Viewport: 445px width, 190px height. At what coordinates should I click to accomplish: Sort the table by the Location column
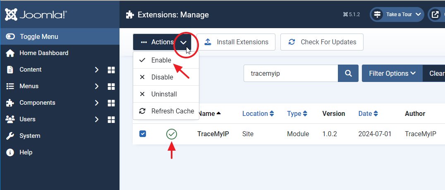[258, 113]
